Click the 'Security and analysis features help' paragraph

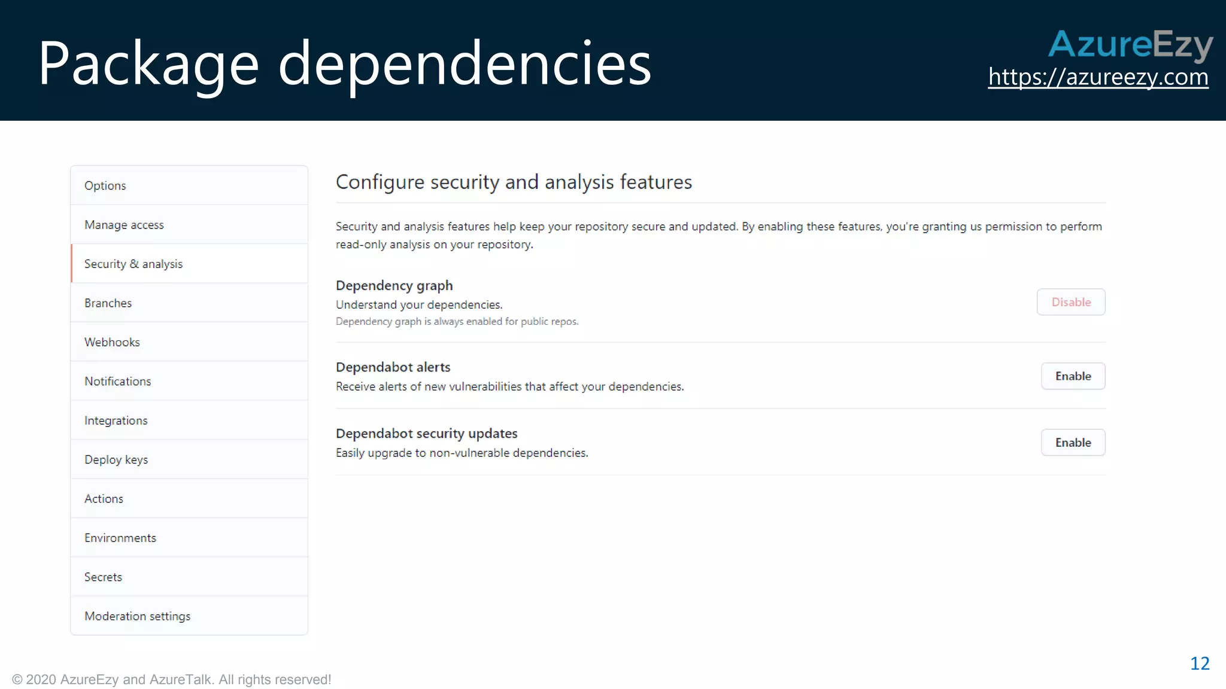pyautogui.click(x=719, y=236)
